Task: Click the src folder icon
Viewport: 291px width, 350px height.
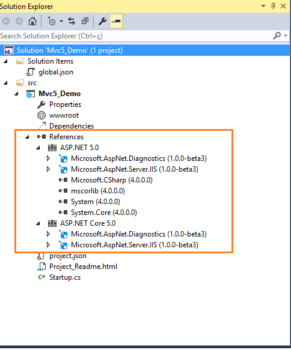Action: pos(20,83)
